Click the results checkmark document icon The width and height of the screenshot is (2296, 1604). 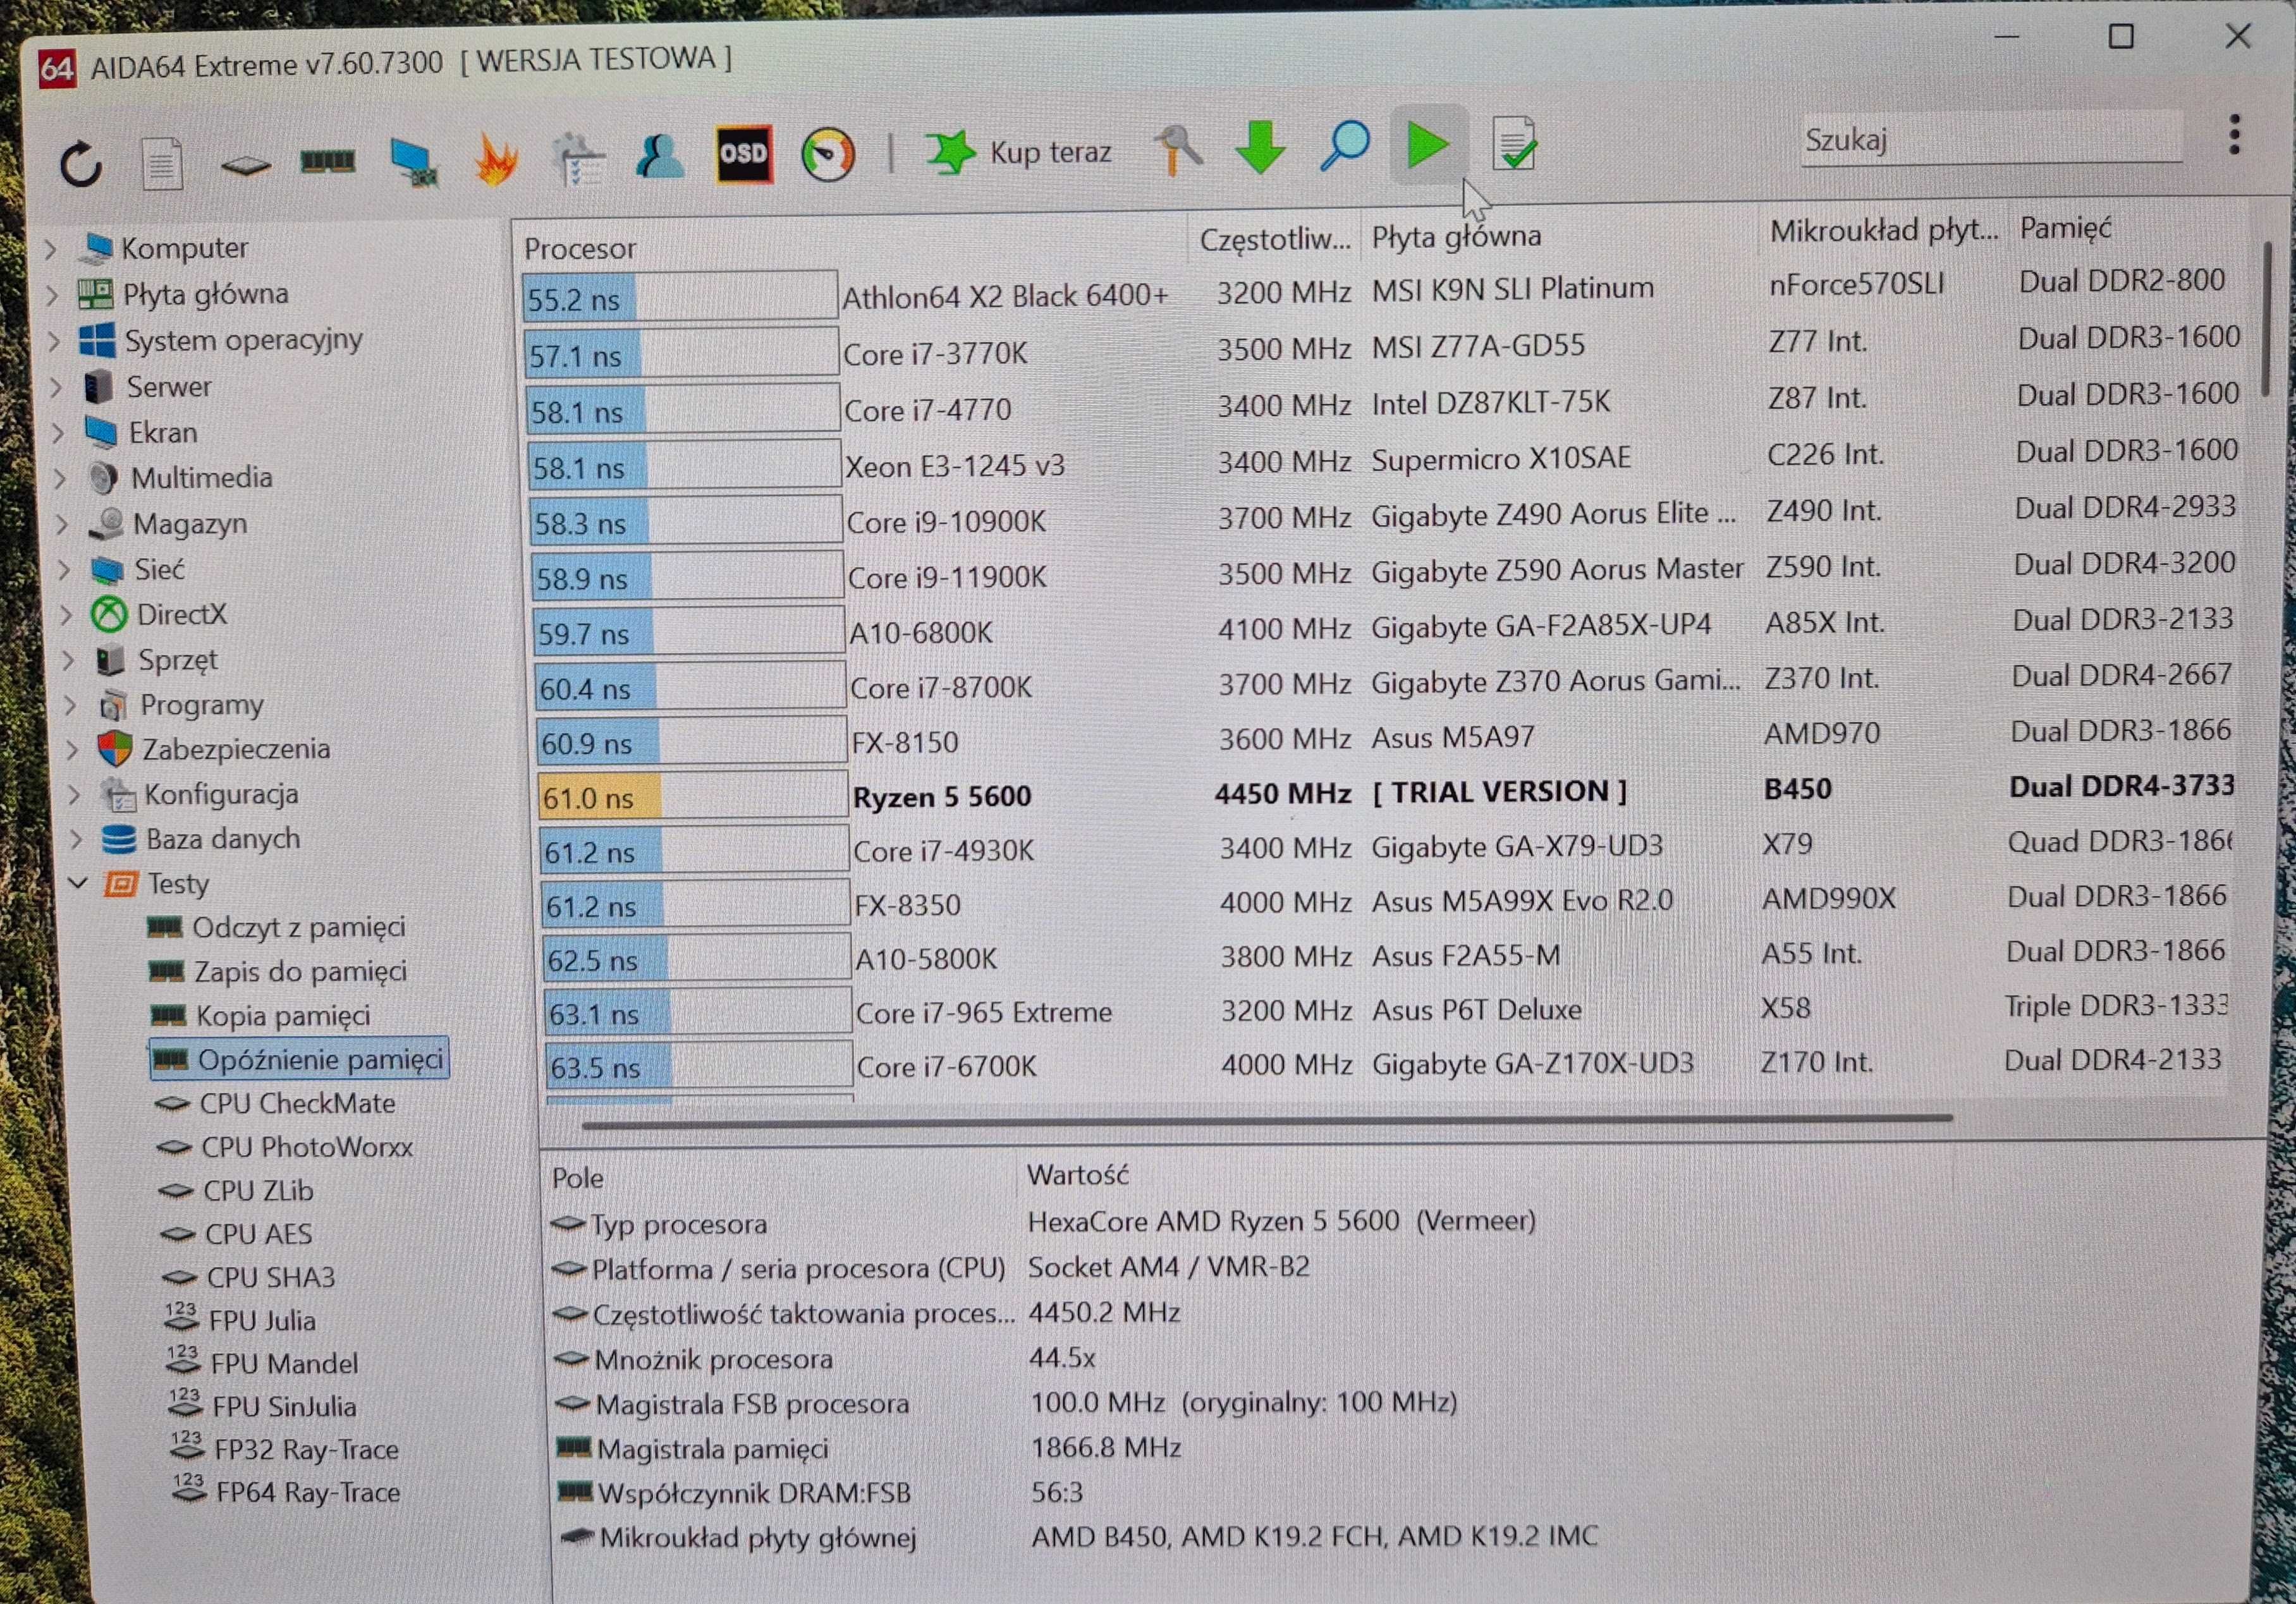pyautogui.click(x=1514, y=145)
